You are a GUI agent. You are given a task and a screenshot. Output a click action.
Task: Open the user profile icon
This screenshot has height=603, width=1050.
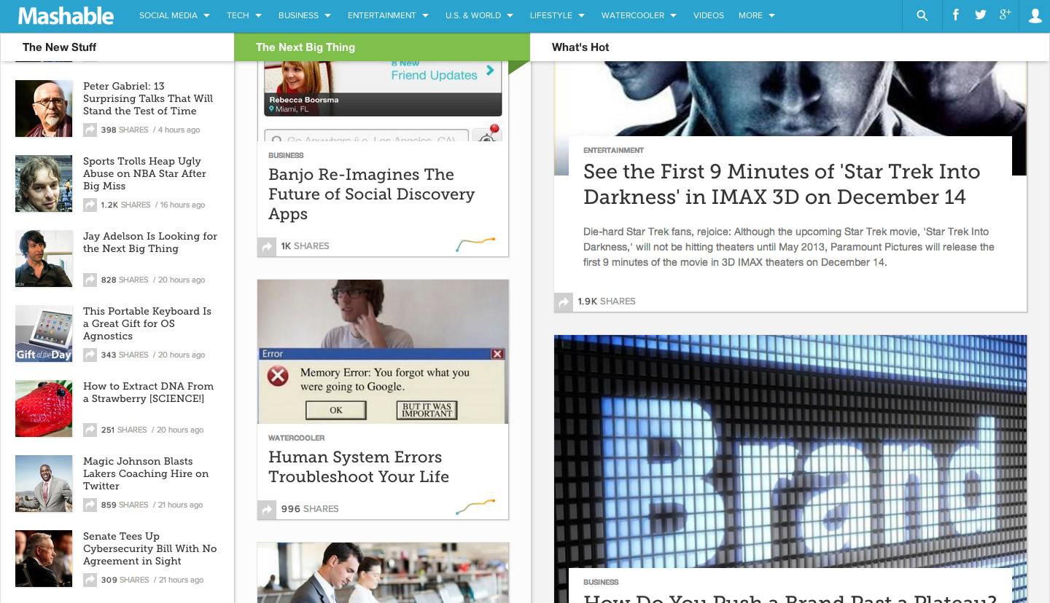(x=1035, y=15)
